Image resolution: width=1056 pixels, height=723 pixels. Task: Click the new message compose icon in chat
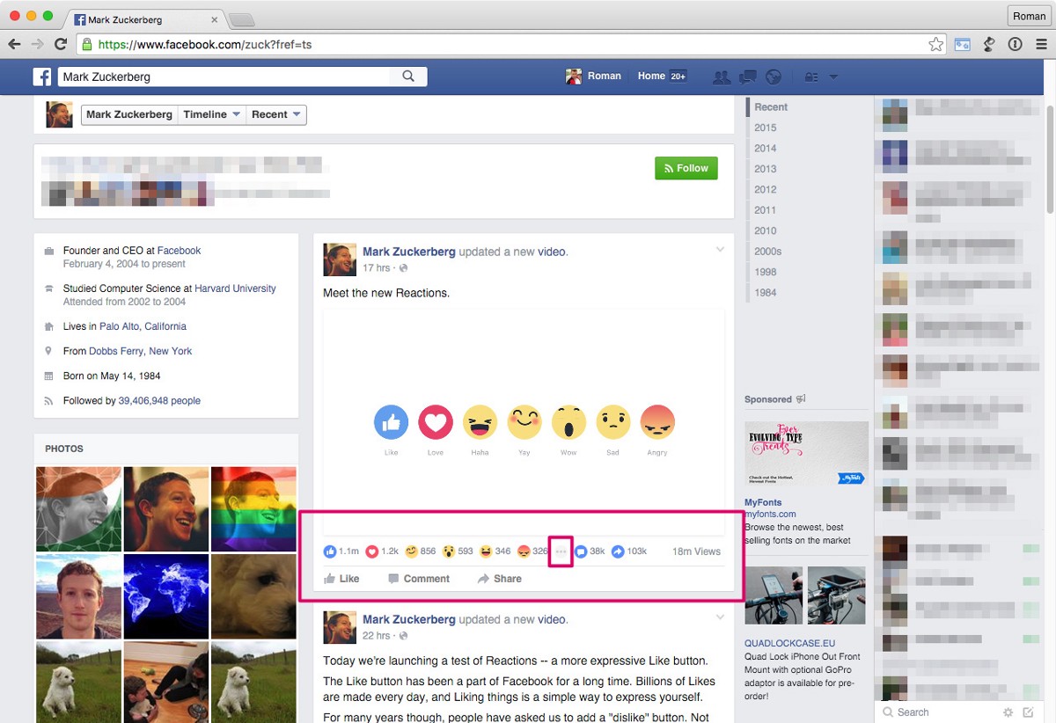tap(1029, 712)
